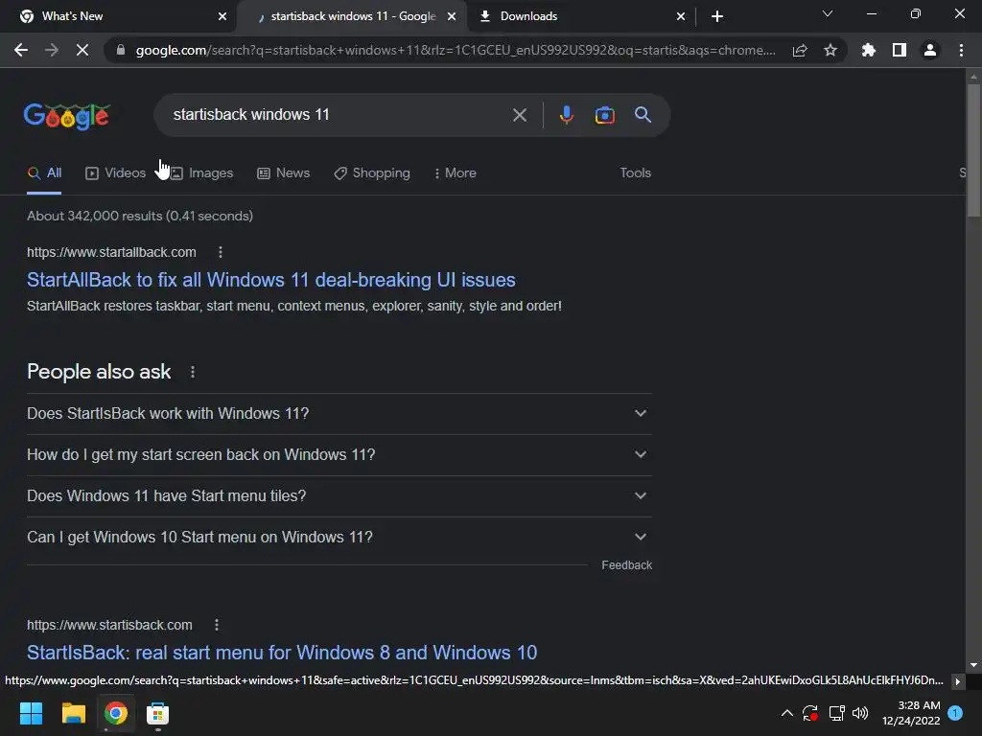The width and height of the screenshot is (982, 736).
Task: Start voice search with microphone
Action: [x=566, y=115]
